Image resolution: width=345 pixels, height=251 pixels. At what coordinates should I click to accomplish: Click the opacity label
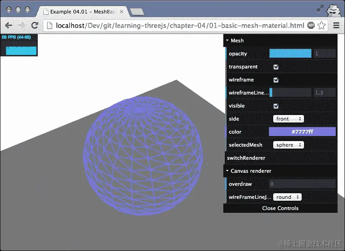238,54
